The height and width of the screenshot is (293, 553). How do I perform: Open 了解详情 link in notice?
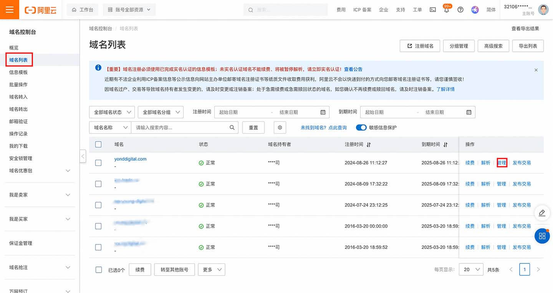pos(445,89)
